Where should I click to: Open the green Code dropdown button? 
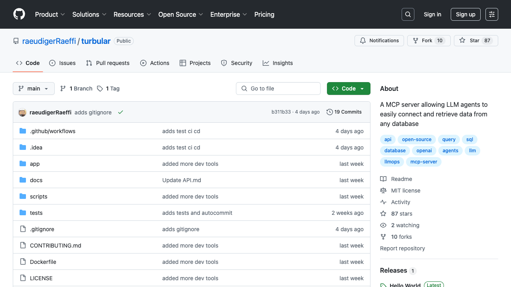tap(349, 88)
